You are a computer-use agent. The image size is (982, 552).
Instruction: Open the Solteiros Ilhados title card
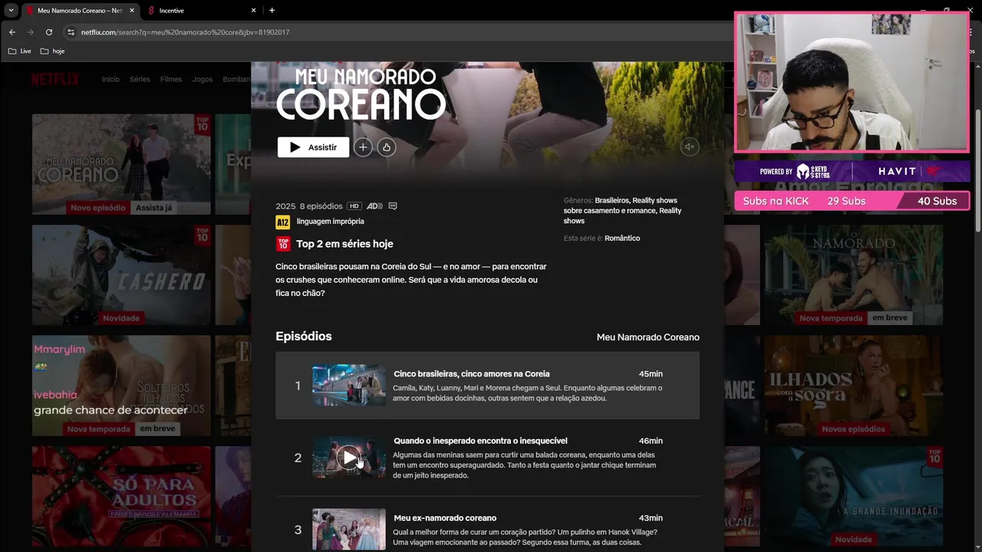tap(121, 385)
